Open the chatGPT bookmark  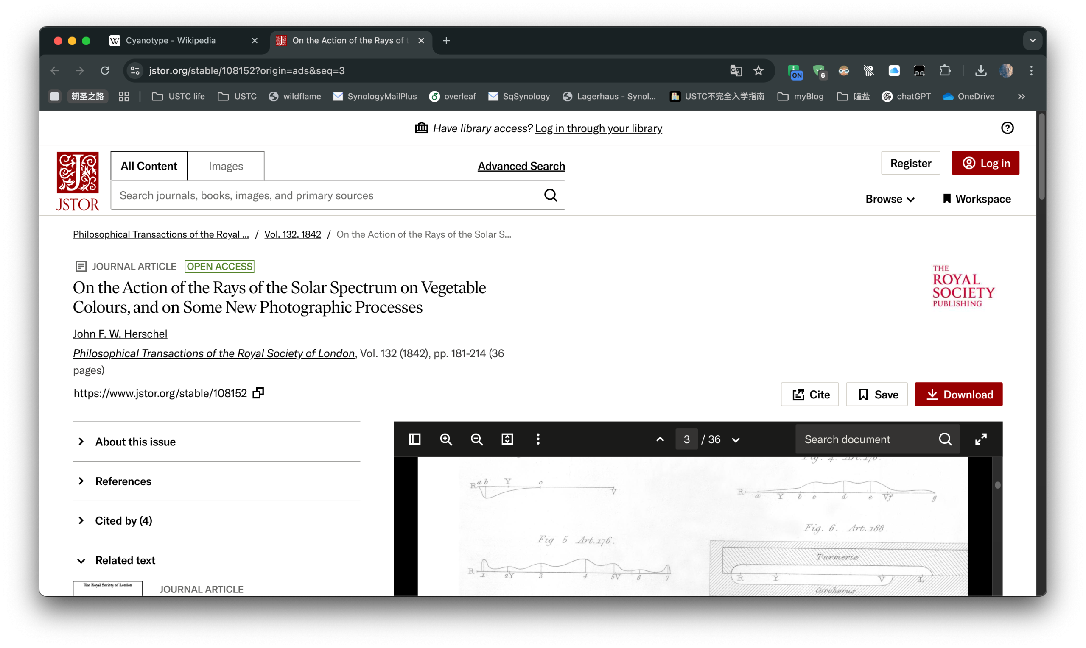(906, 97)
